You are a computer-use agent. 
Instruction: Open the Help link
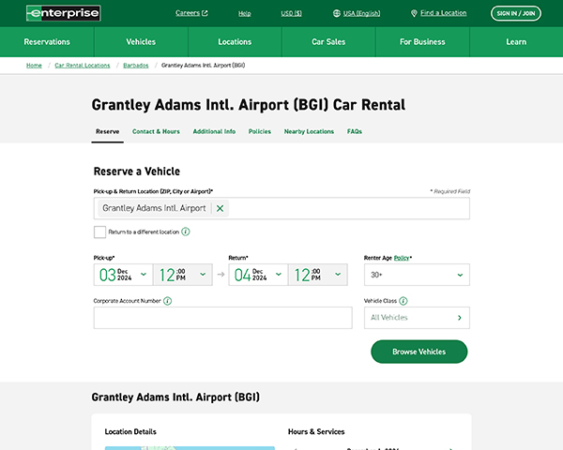245,13
